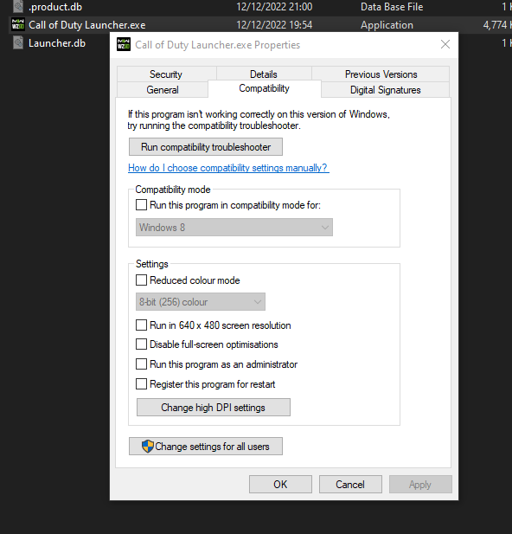512x534 pixels.
Task: Select the General tab
Action: click(x=163, y=89)
